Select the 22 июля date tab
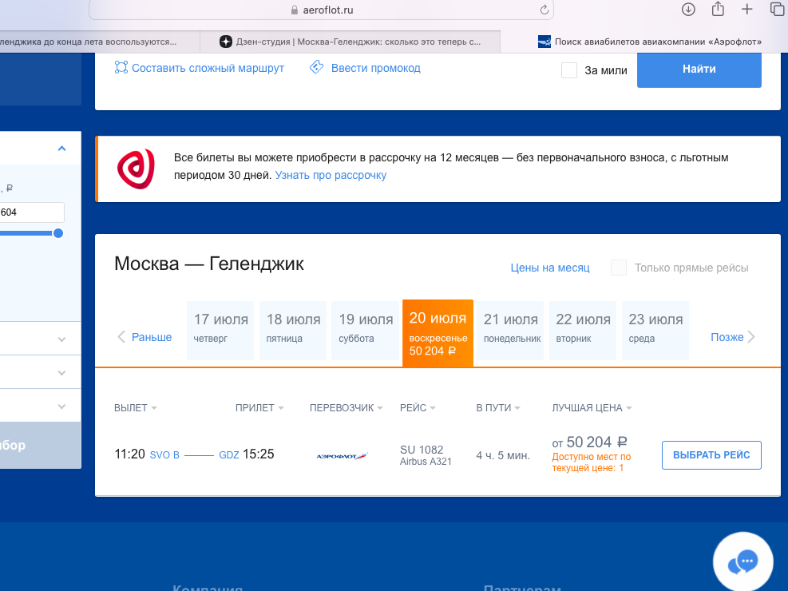The height and width of the screenshot is (591, 788). (x=583, y=330)
